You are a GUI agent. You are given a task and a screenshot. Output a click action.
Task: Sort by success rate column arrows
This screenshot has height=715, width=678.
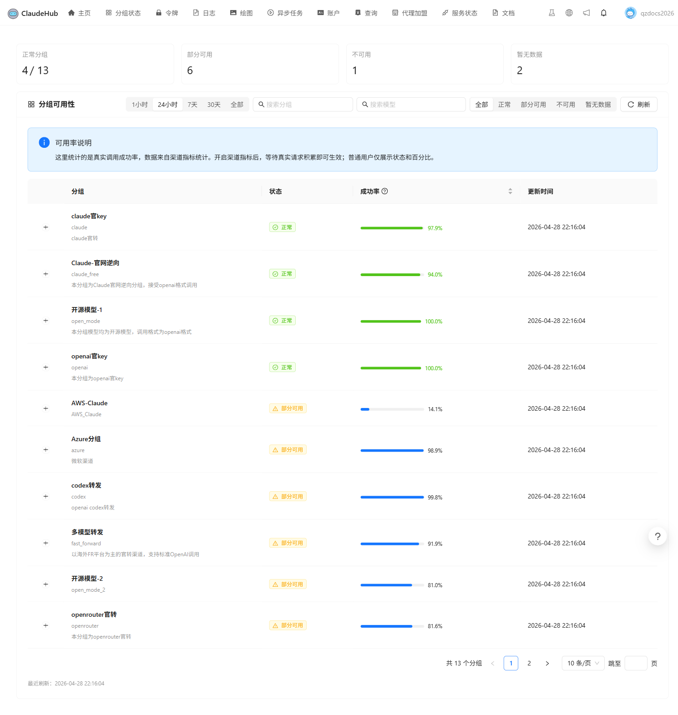point(510,191)
